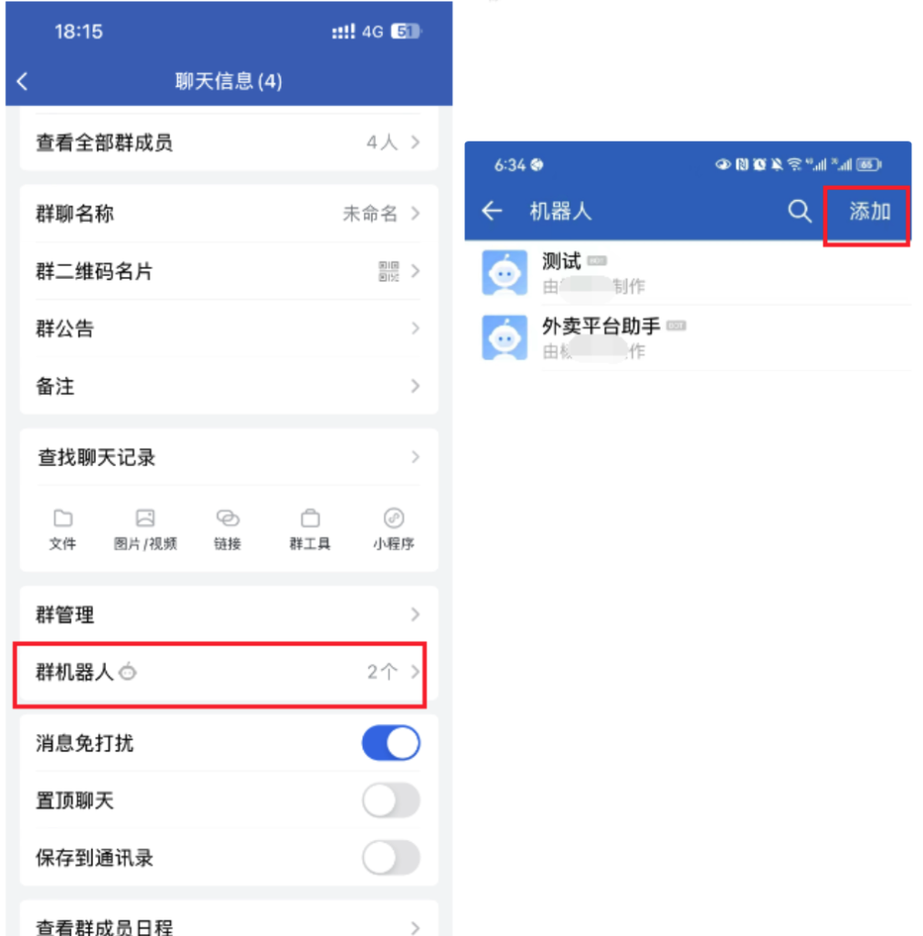The height and width of the screenshot is (936, 923).
Task: Enable the 置顶聊天 switch
Action: [391, 800]
